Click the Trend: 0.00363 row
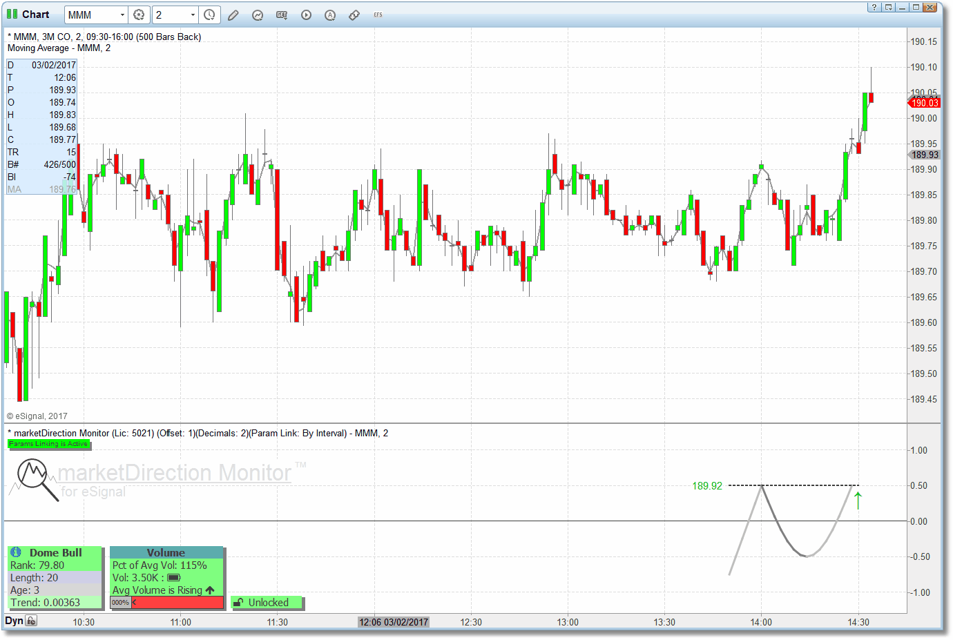953x640 pixels. 55,603
